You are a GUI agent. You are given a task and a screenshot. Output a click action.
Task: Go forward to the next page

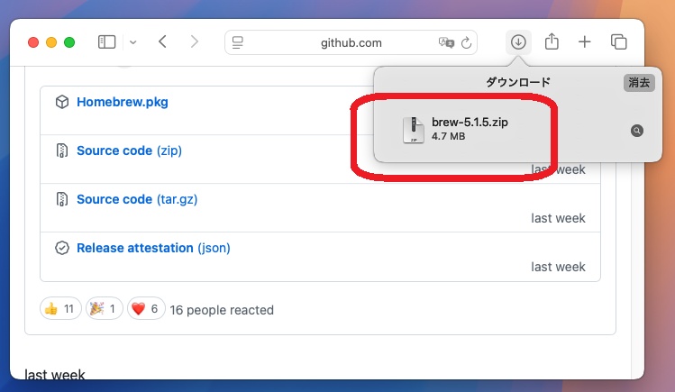[194, 42]
